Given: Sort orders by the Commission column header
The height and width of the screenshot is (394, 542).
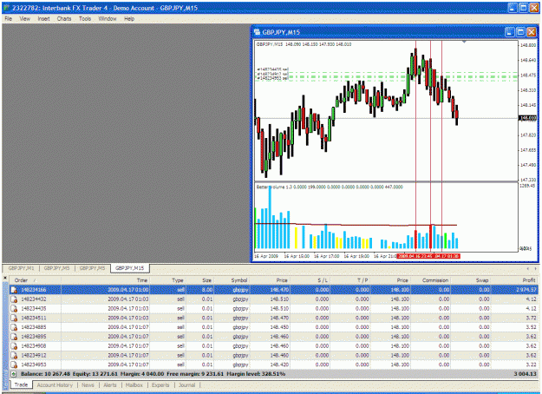Looking at the screenshot, I should pyautogui.click(x=431, y=280).
